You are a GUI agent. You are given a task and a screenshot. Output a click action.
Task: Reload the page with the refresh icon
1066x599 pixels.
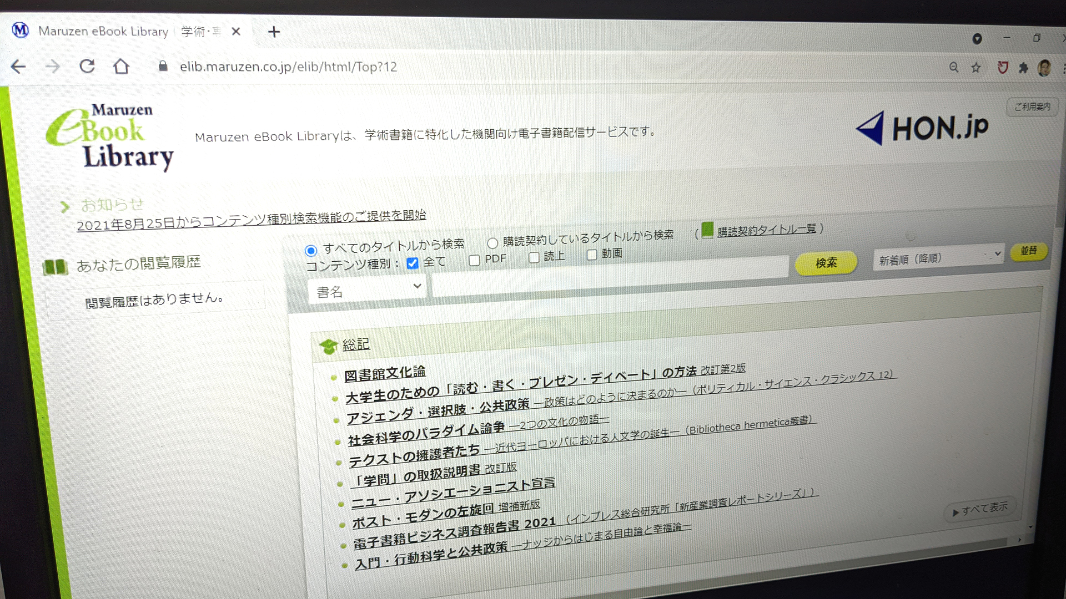coord(87,66)
